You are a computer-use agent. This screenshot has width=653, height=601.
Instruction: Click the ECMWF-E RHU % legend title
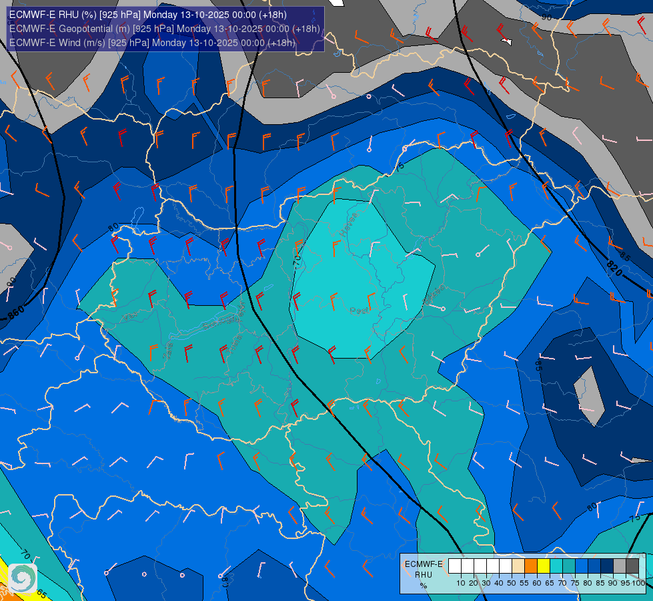pos(423,575)
